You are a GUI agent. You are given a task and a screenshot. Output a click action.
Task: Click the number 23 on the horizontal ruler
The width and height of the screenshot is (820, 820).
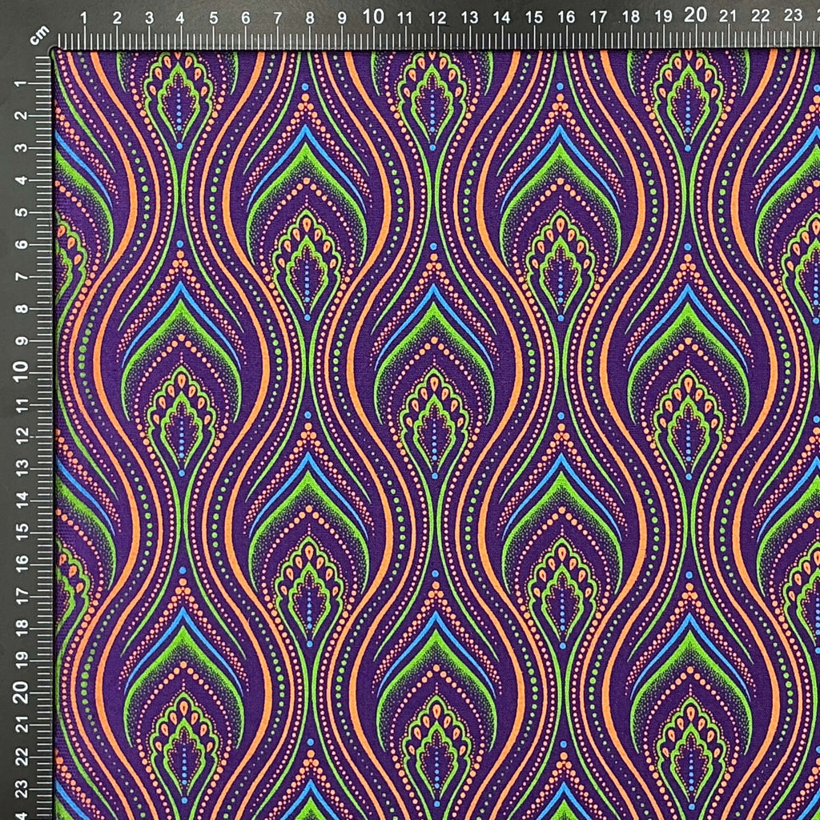(x=793, y=15)
